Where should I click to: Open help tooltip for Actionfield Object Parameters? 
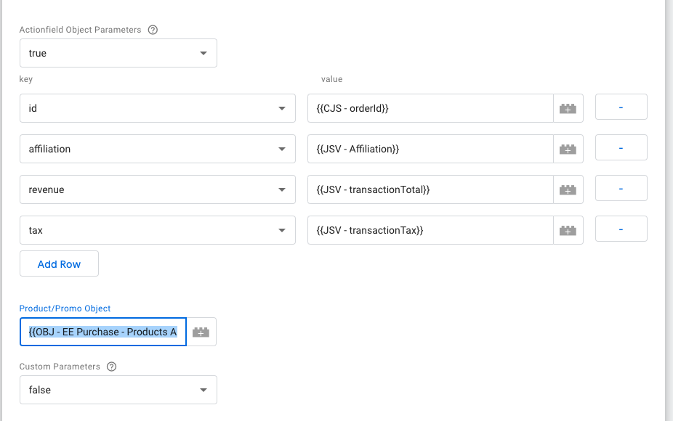click(152, 30)
